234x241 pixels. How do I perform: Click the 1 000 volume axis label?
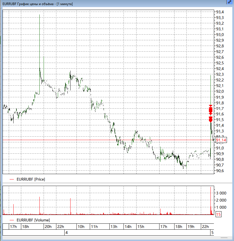tap(222, 207)
